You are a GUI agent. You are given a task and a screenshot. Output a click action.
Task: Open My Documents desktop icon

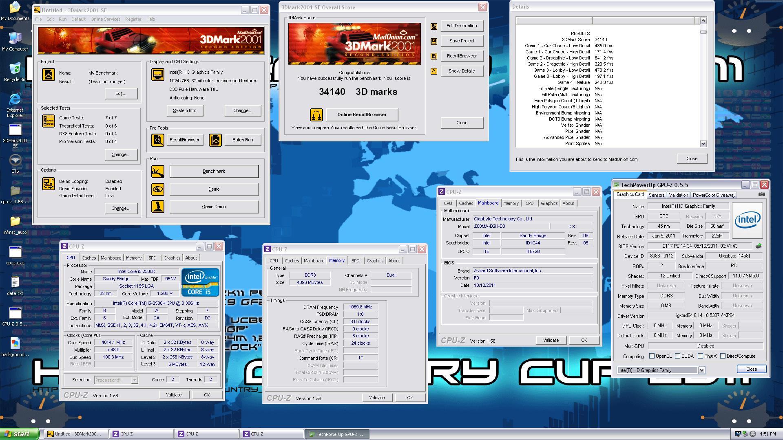(15, 11)
